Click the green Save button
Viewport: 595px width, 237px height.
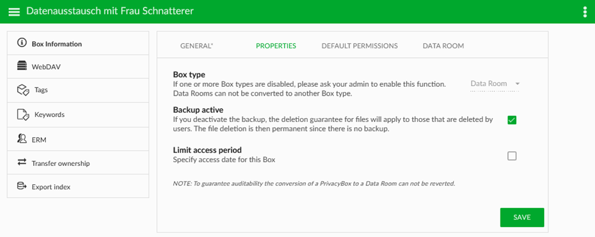point(522,218)
